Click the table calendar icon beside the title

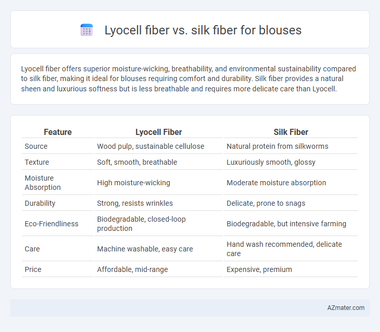coord(86,30)
